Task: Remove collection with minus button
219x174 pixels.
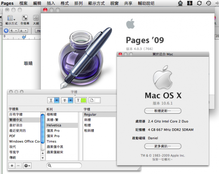Action: click(18, 166)
